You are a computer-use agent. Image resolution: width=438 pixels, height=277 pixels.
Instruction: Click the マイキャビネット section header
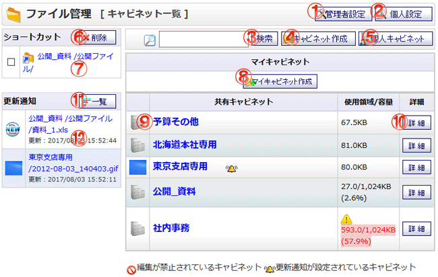pos(280,62)
